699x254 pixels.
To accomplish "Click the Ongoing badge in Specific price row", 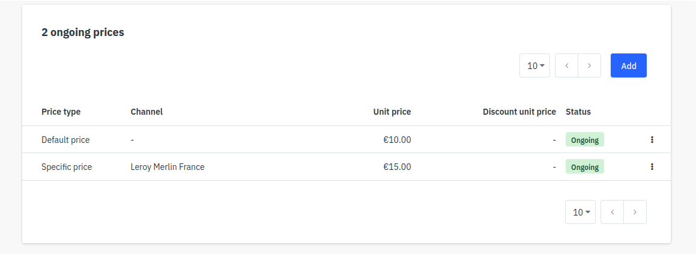I will (584, 167).
